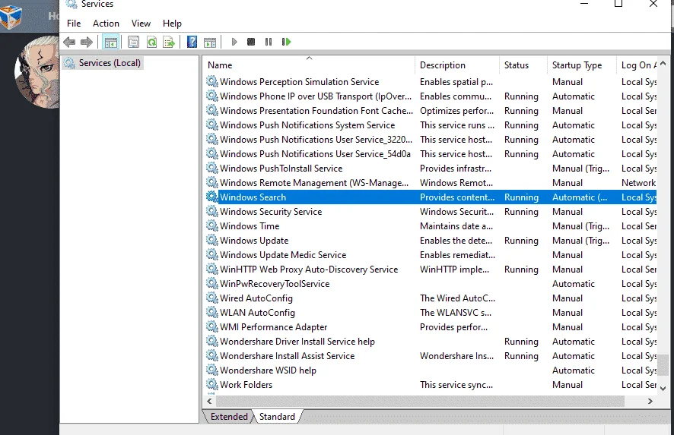Click the VirtualBox cube icon behind window
Image resolution: width=674 pixels, height=435 pixels.
11,17
